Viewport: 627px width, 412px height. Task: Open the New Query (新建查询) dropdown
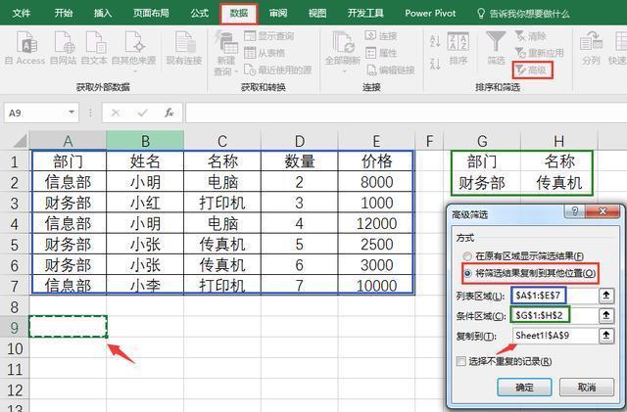[x=226, y=52]
